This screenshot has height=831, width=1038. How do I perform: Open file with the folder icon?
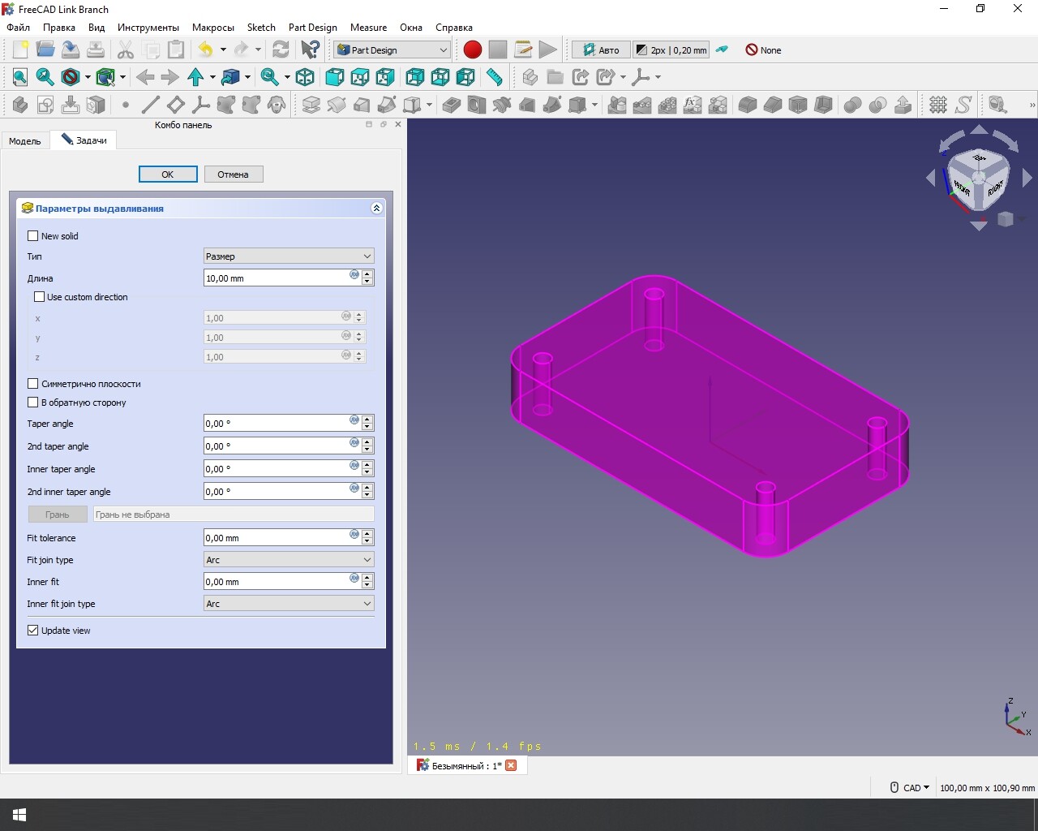(x=45, y=50)
